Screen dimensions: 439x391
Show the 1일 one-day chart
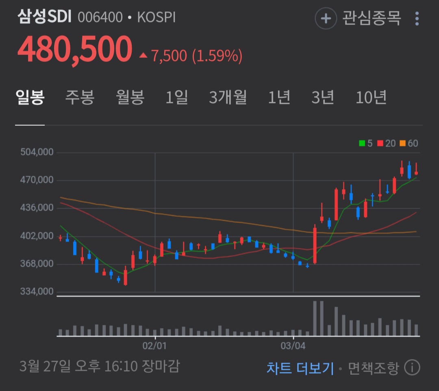pos(176,98)
